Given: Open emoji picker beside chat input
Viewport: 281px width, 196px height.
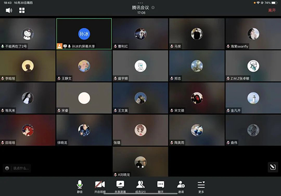Looking at the screenshot, I should click(7, 168).
